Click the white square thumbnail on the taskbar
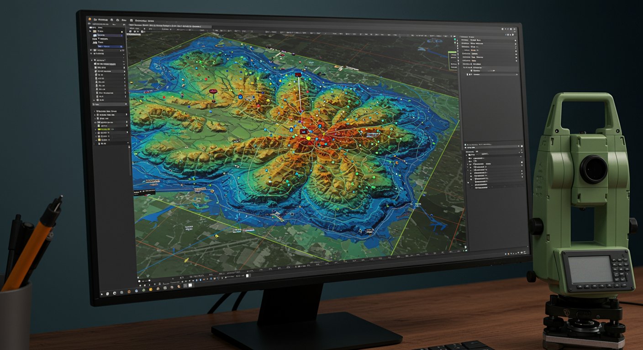Viewport: 643px width, 350px height. point(190,285)
